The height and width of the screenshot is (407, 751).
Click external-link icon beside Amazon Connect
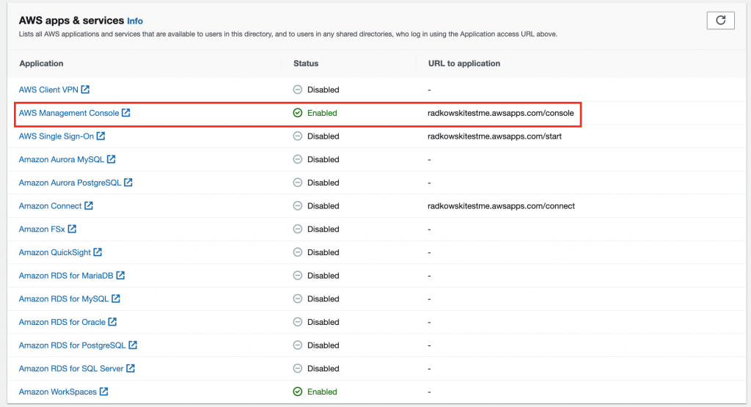point(89,205)
